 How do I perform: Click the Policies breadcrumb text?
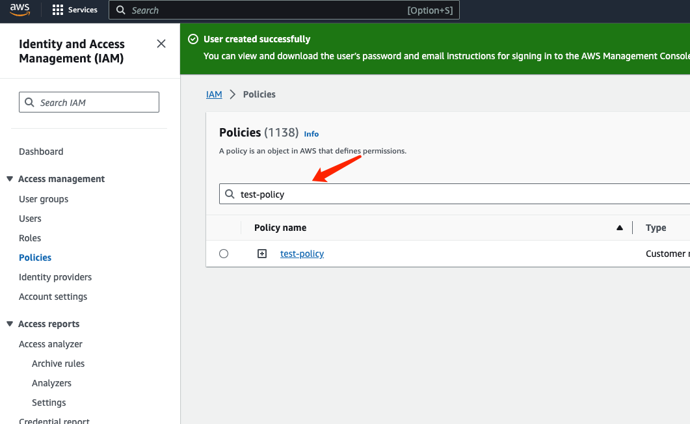point(259,94)
